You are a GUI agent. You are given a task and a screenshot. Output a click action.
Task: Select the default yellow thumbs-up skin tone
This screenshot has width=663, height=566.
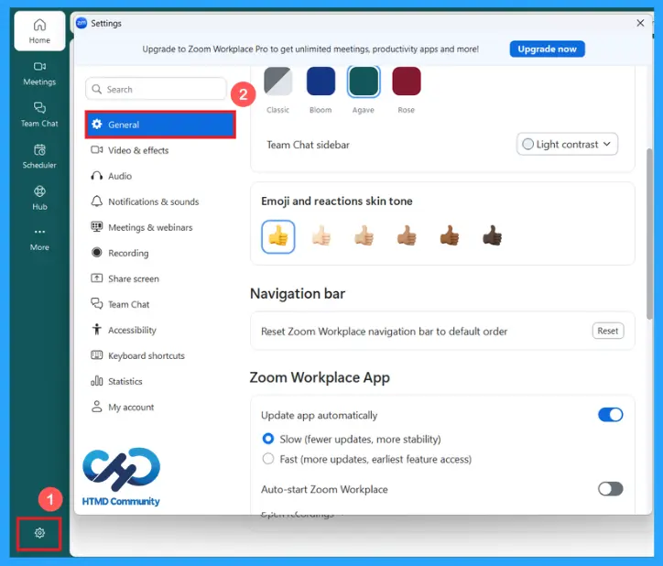[x=277, y=236]
